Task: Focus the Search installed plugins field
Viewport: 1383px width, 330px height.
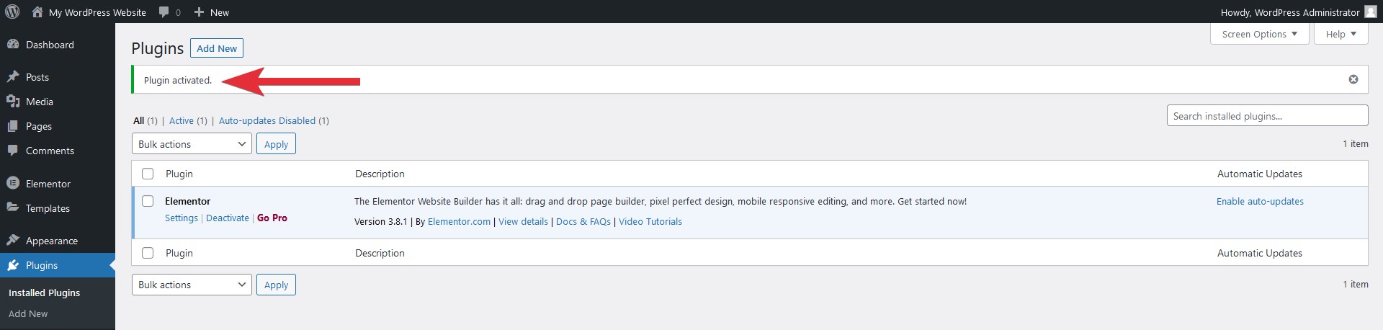Action: (x=1267, y=115)
